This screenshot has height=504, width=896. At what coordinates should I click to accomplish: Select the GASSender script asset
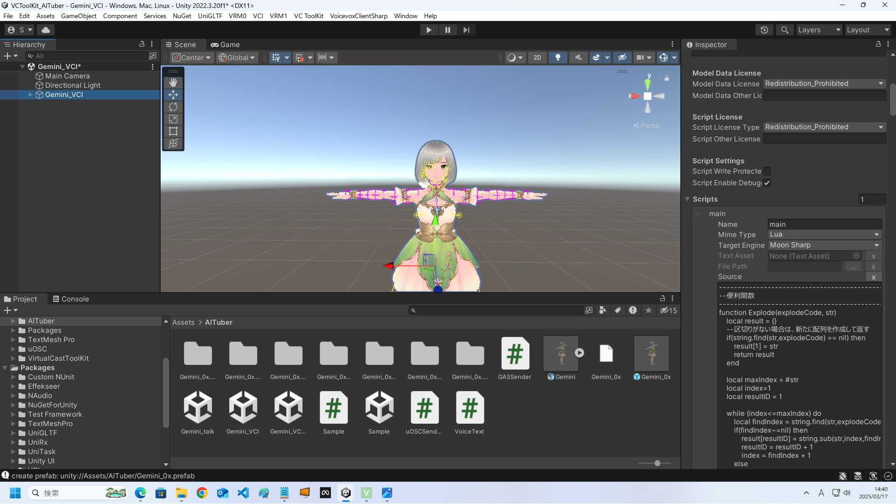tap(515, 358)
